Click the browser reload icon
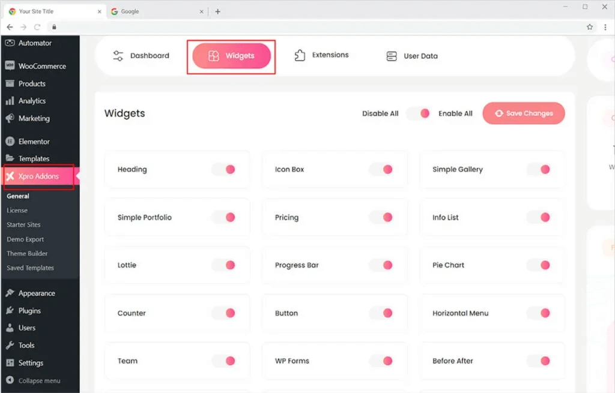 (37, 27)
